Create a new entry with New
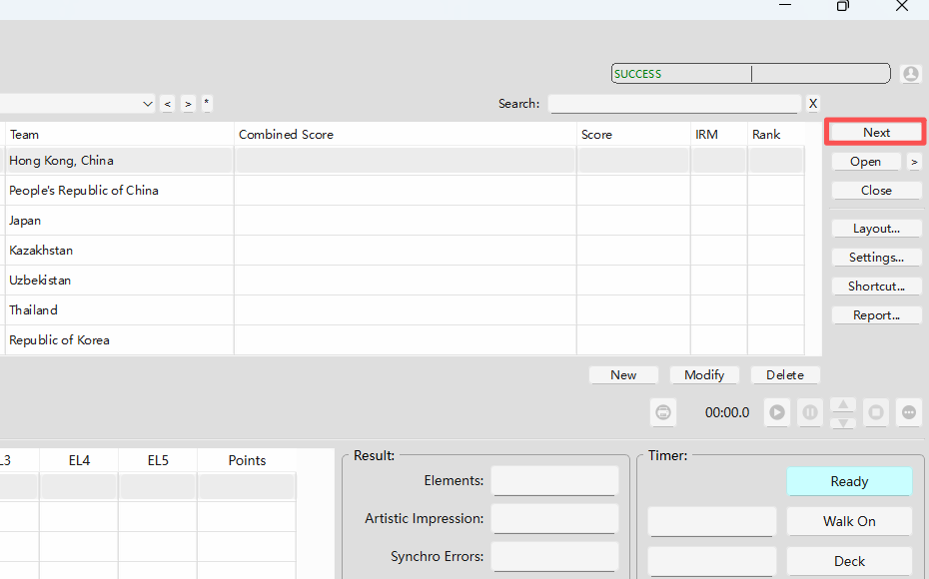Screen dimensions: 929x579 [x=623, y=375]
